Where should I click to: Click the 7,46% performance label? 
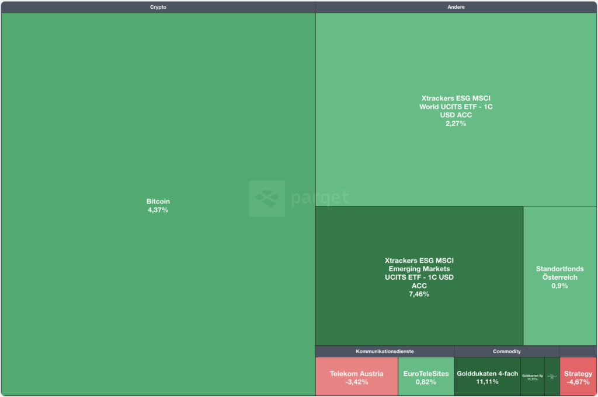[419, 294]
